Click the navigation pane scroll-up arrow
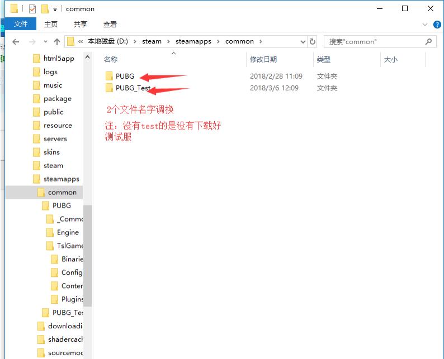The height and width of the screenshot is (359, 444). coord(87,58)
